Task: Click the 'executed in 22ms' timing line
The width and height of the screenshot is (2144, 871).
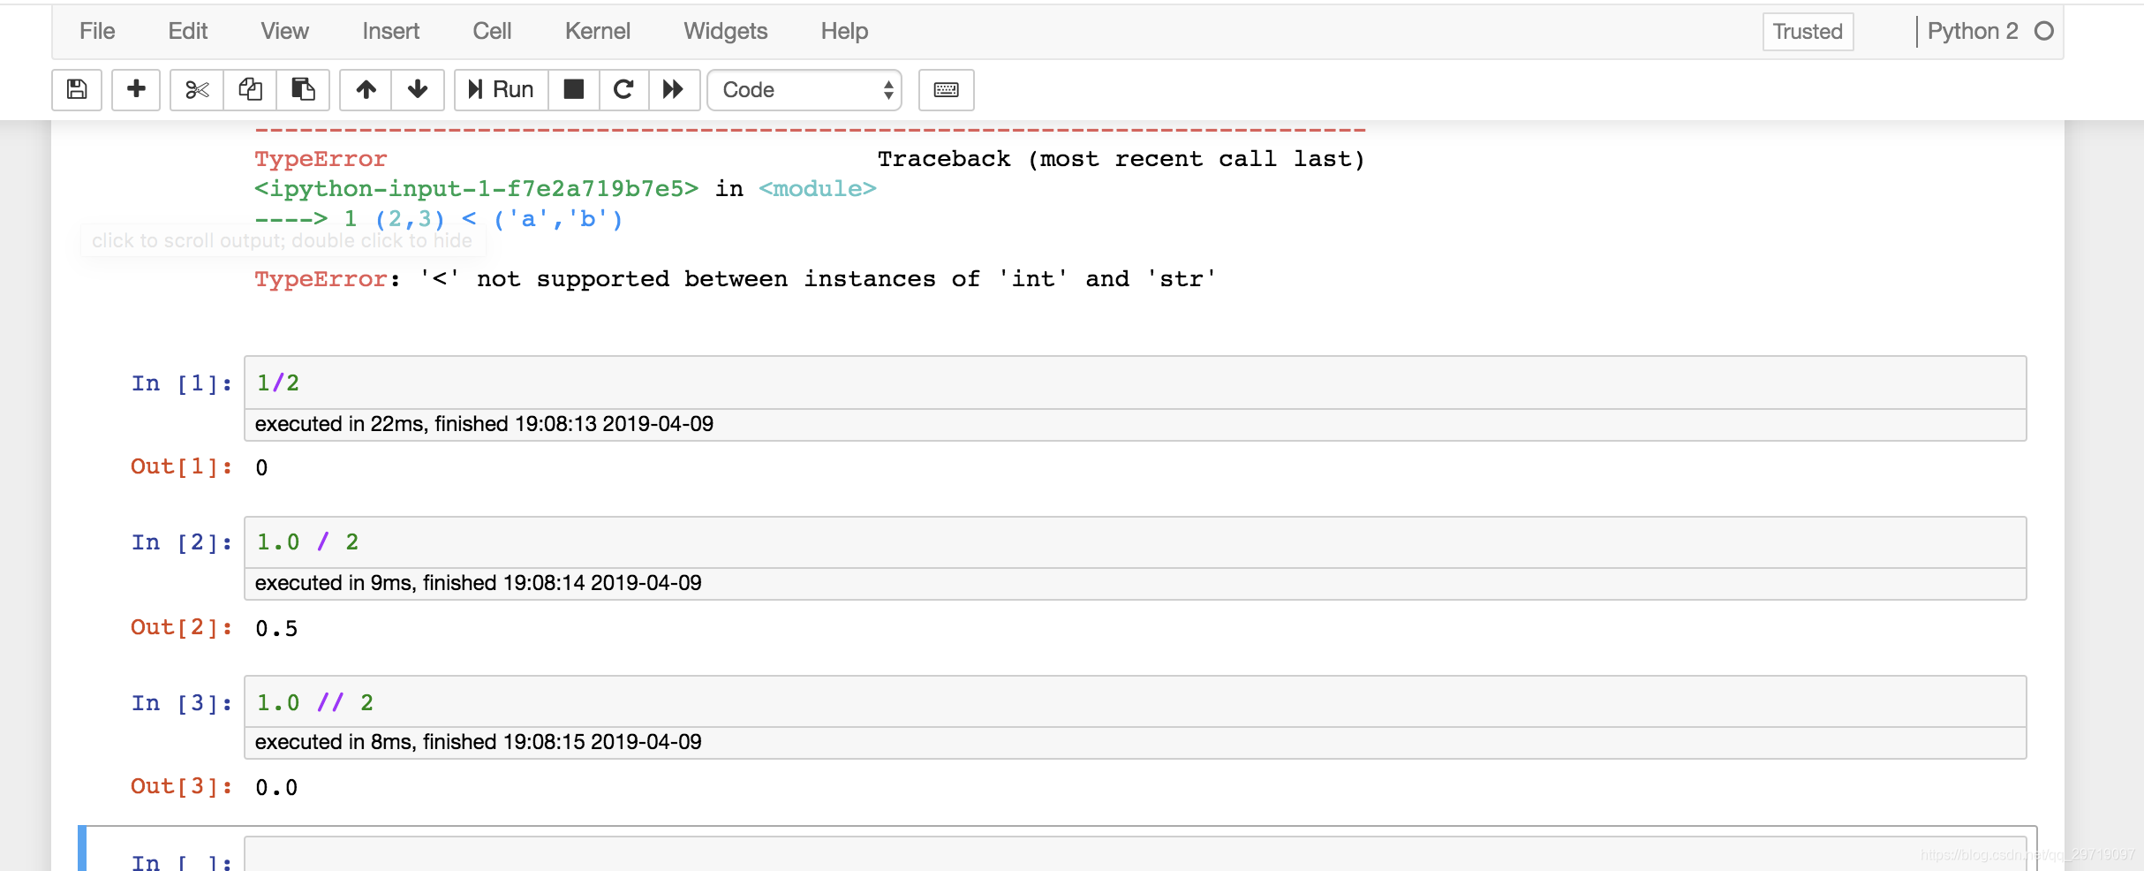Action: tap(484, 424)
